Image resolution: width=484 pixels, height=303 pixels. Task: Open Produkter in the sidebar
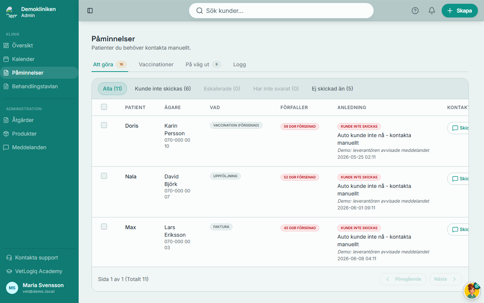(x=39, y=134)
